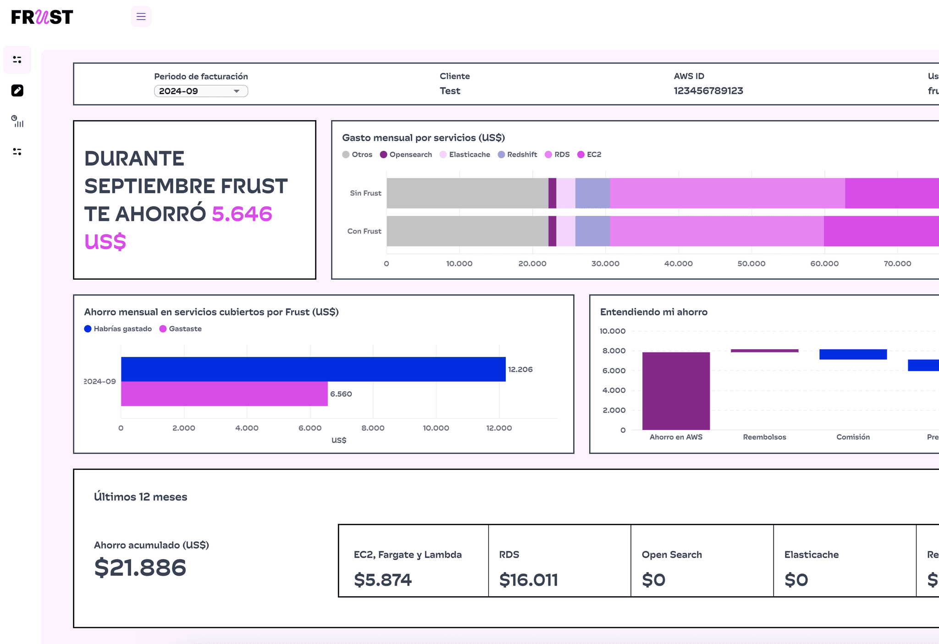Image resolution: width=939 pixels, height=644 pixels.
Task: Click the magenta EC2 segment of Con Frust bar
Action: pyautogui.click(x=881, y=231)
